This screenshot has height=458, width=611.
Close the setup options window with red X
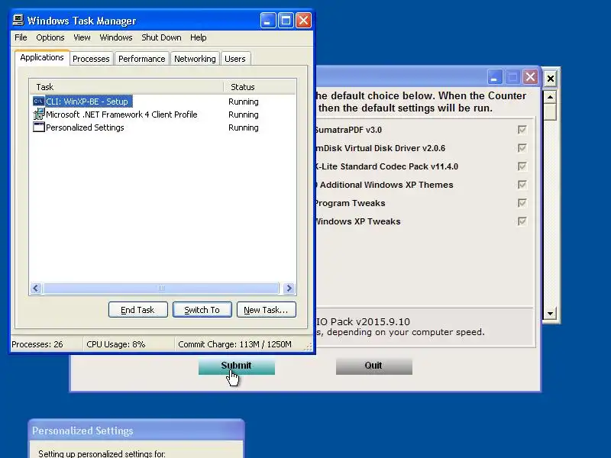pos(530,77)
